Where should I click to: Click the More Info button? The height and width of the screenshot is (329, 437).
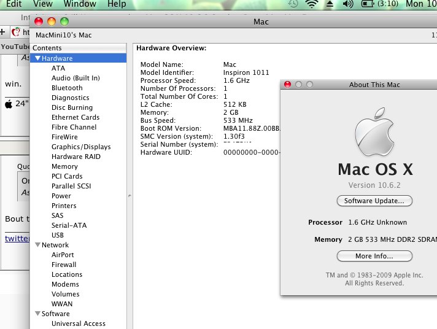[x=374, y=256]
